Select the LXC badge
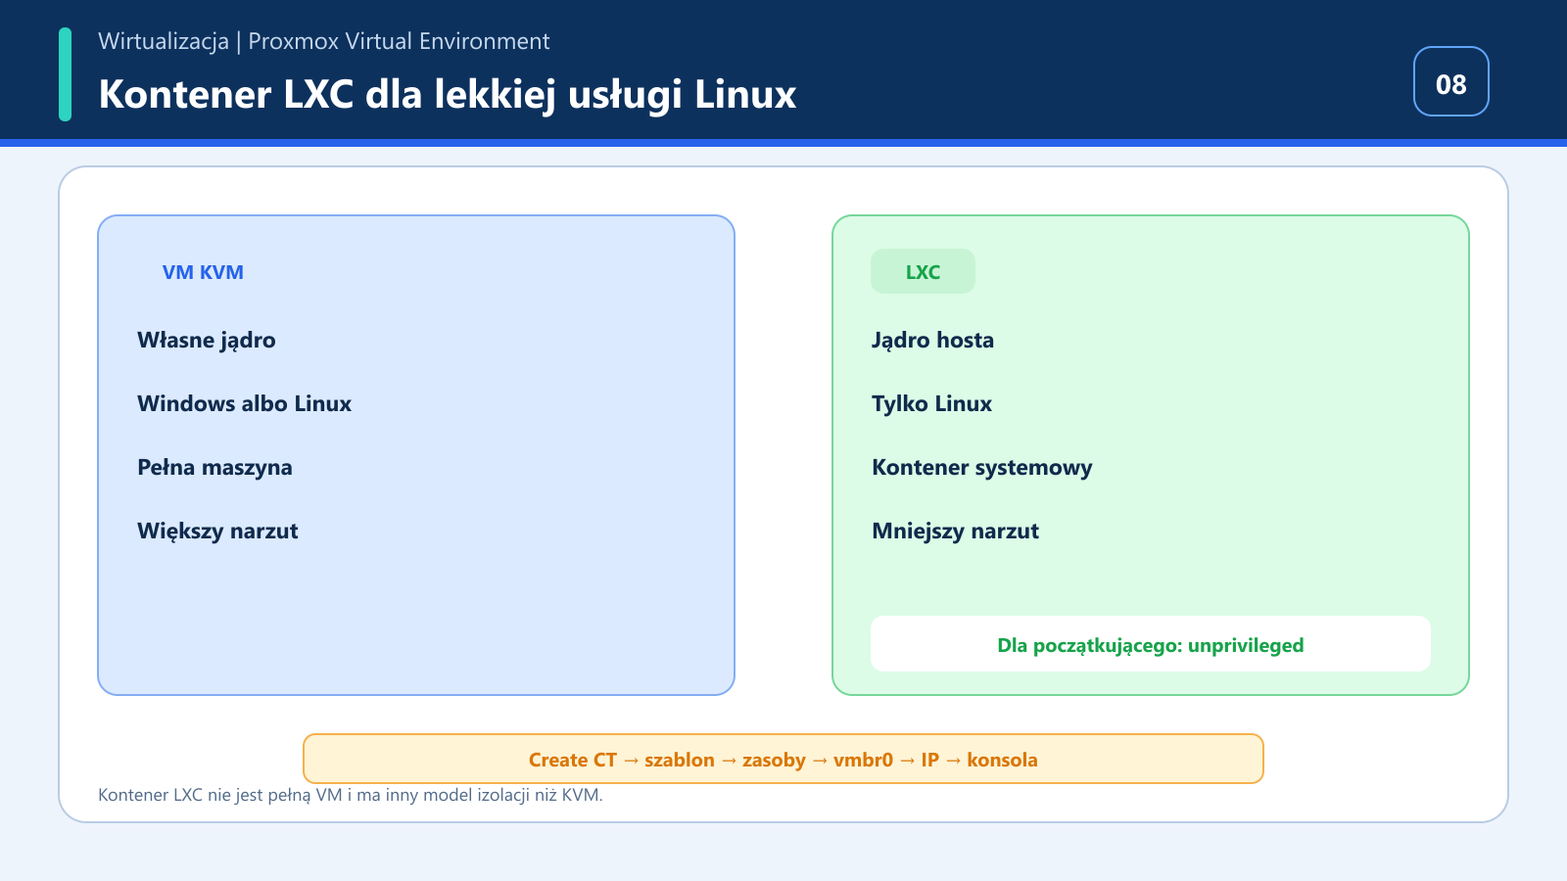The image size is (1567, 881). pos(923,271)
